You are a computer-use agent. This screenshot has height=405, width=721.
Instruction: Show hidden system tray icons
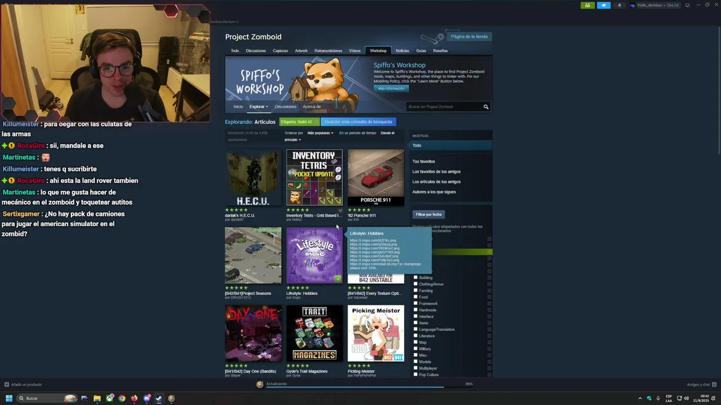point(640,398)
